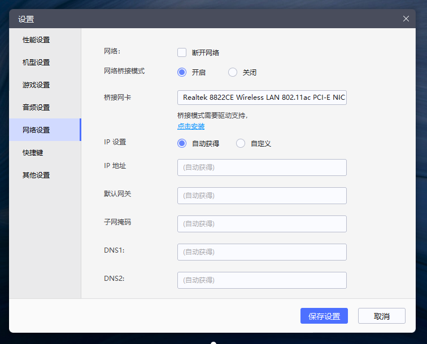Image resolution: width=427 pixels, height=344 pixels.
Task: Choose 自定义 for IP 设置
Action: (241, 143)
